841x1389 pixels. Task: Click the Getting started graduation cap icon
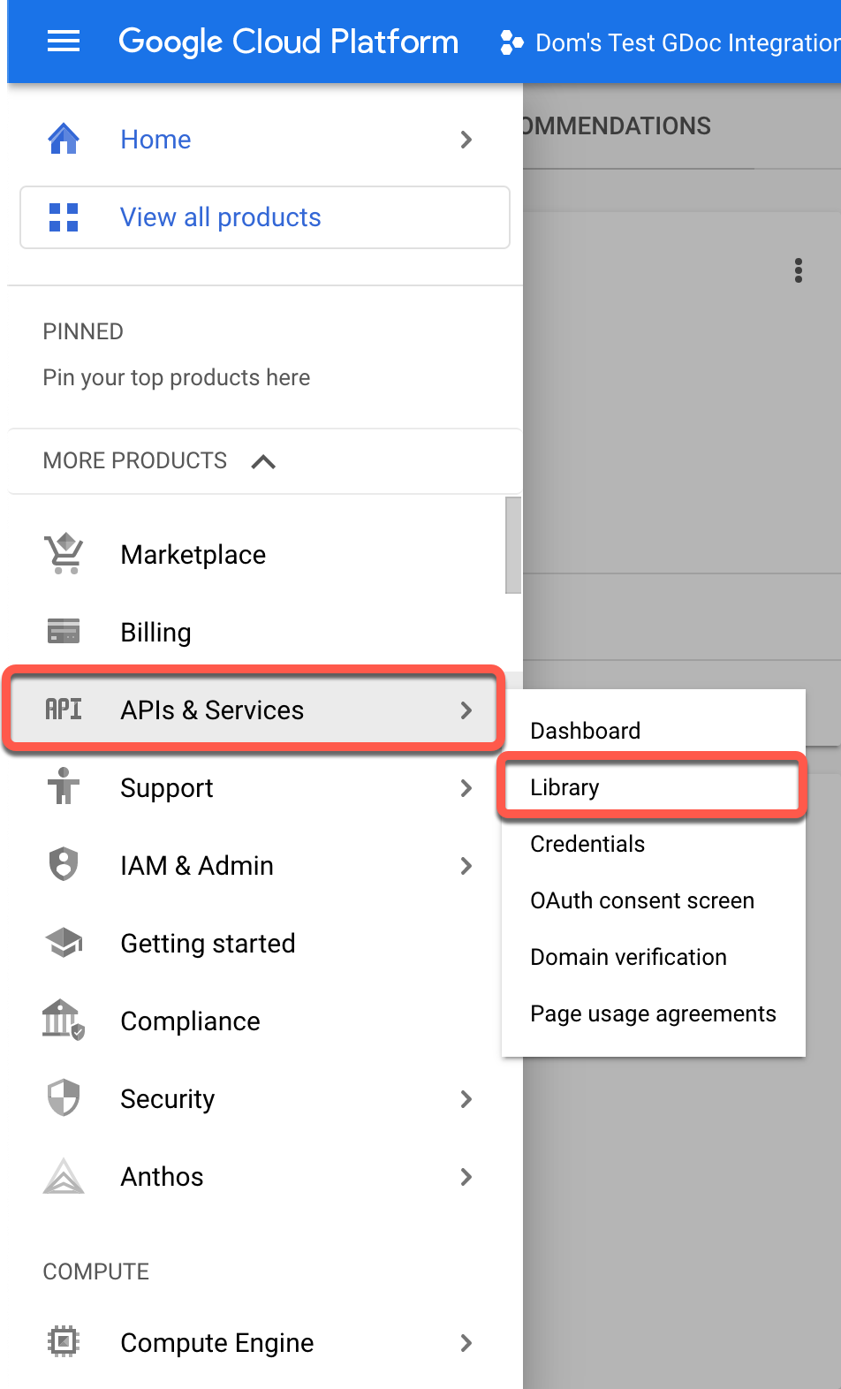(x=64, y=943)
